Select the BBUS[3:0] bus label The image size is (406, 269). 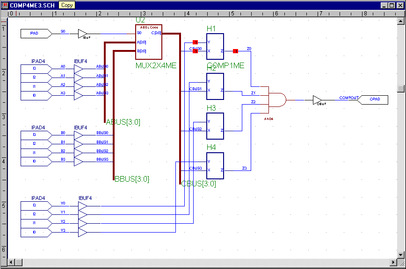pyautogui.click(x=132, y=179)
